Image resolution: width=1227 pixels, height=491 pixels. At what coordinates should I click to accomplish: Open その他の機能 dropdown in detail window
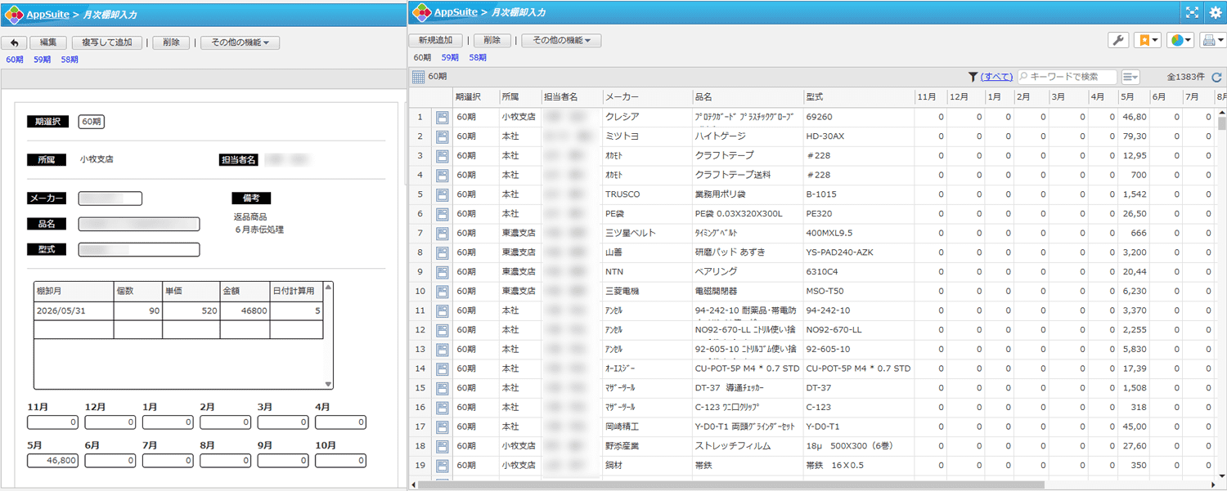click(x=240, y=42)
